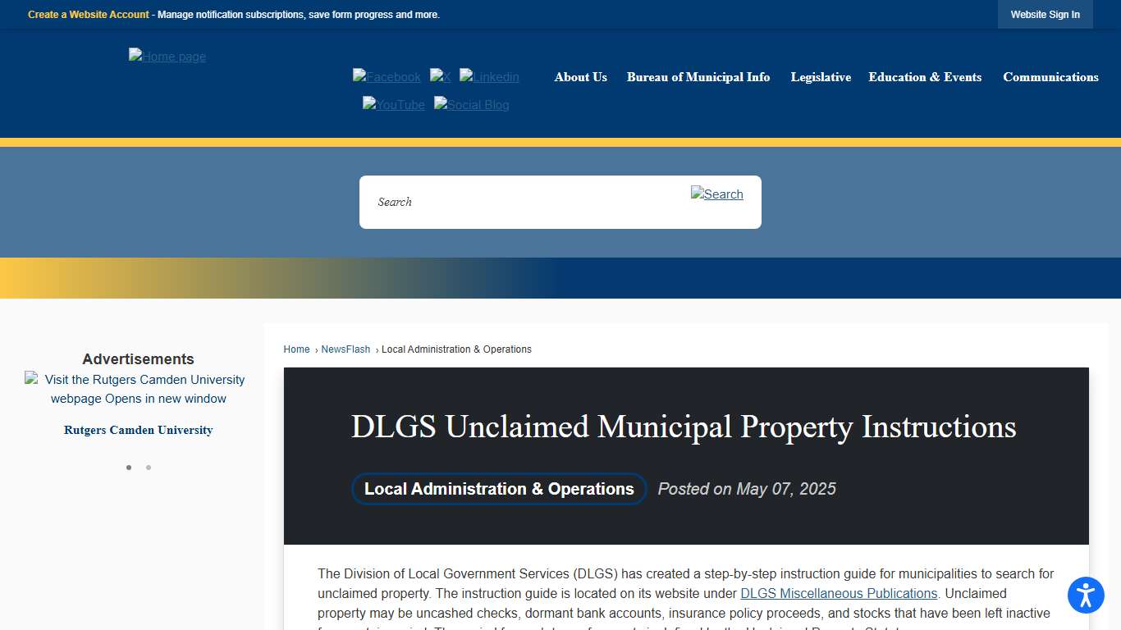
Task: Navigate to NewsFlash breadcrumb link
Action: [x=345, y=349]
